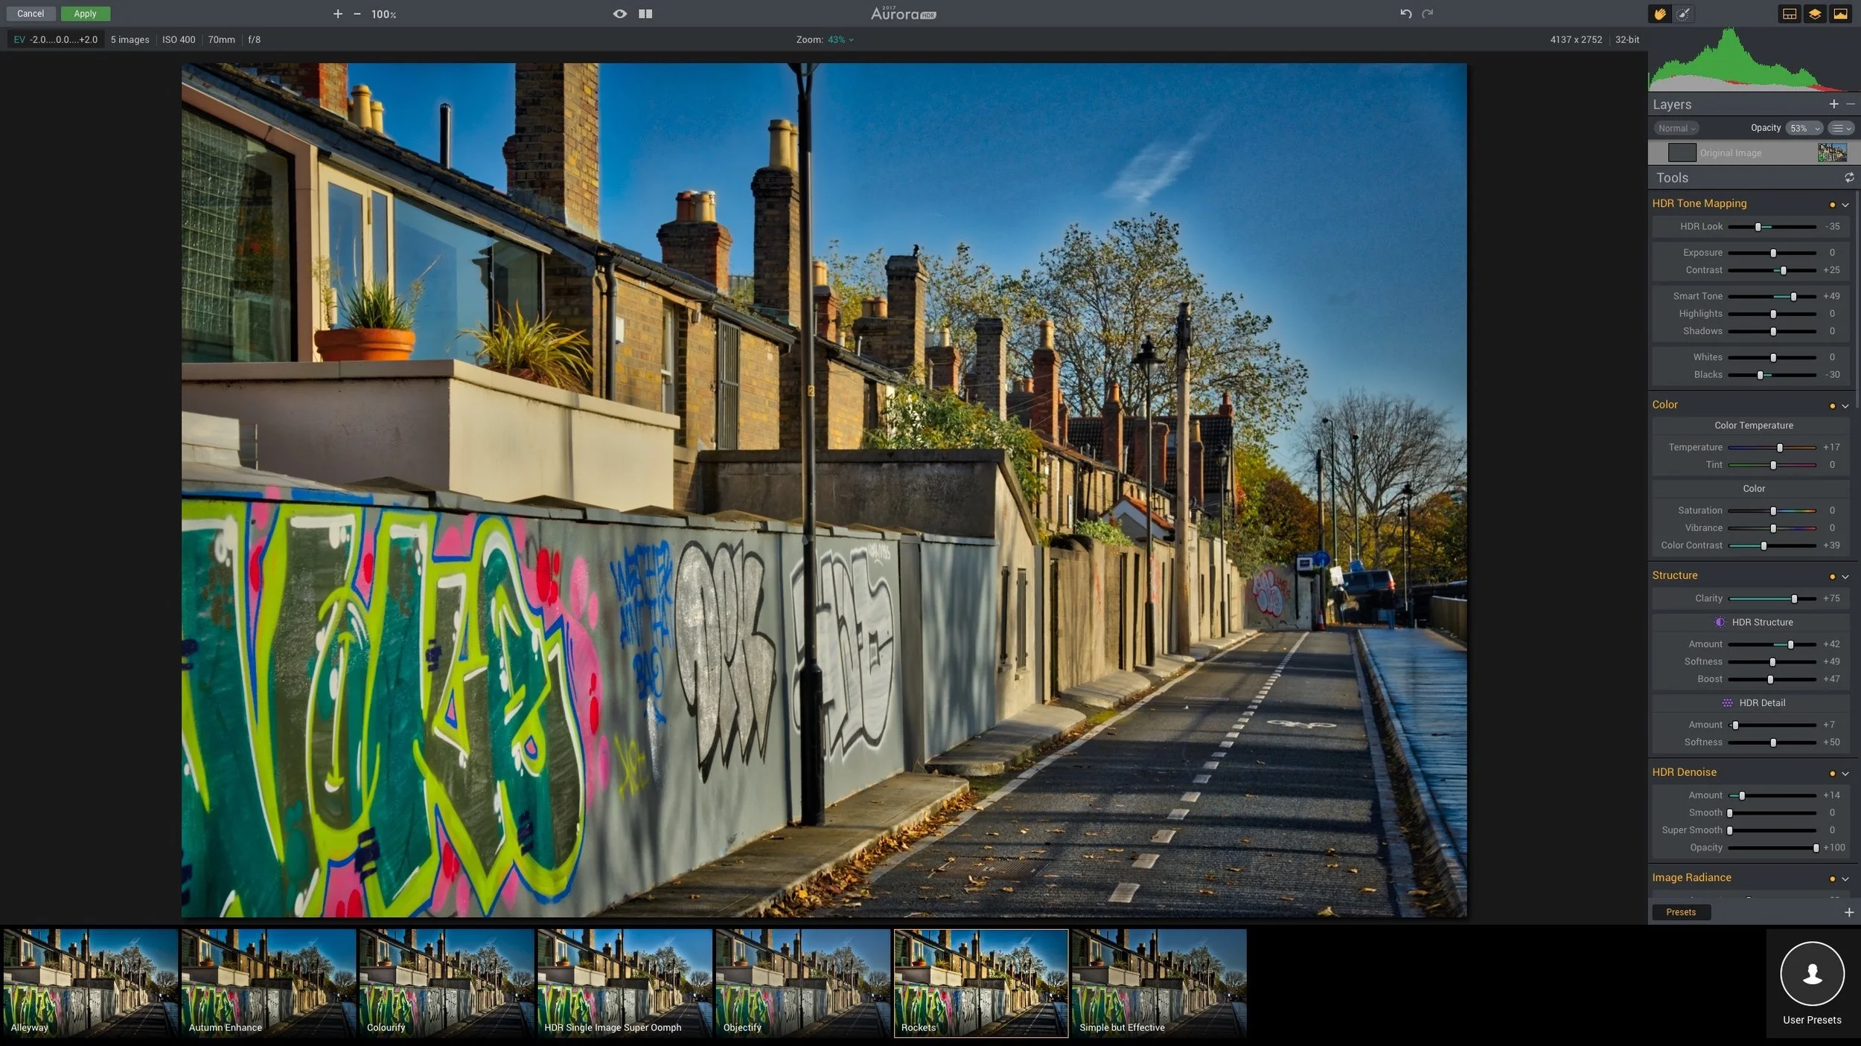Screen dimensions: 1861x1046
Task: Toggle quick preview eye icon
Action: coord(619,13)
